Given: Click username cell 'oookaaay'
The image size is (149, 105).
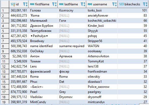Looking at the screenshot, I should [102, 51].
